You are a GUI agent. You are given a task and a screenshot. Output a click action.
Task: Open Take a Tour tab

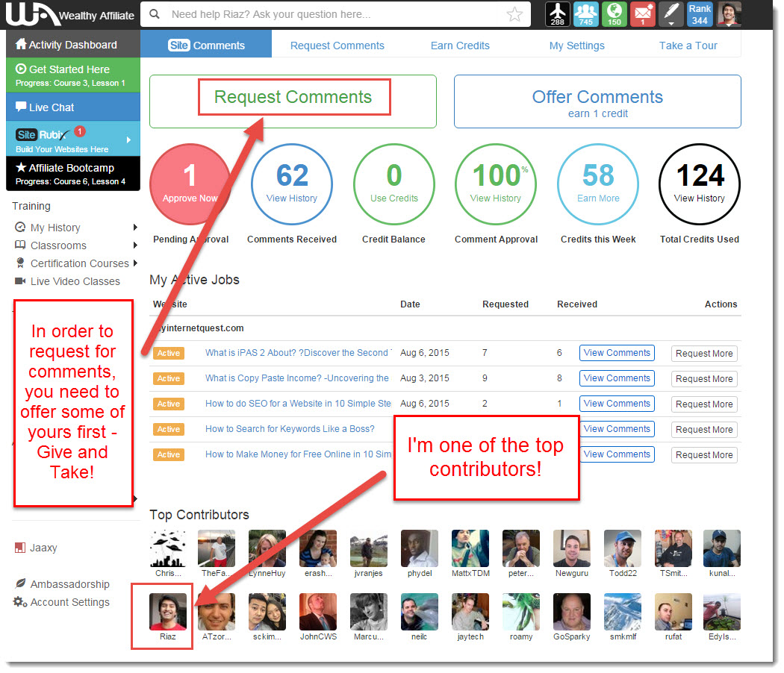click(688, 46)
